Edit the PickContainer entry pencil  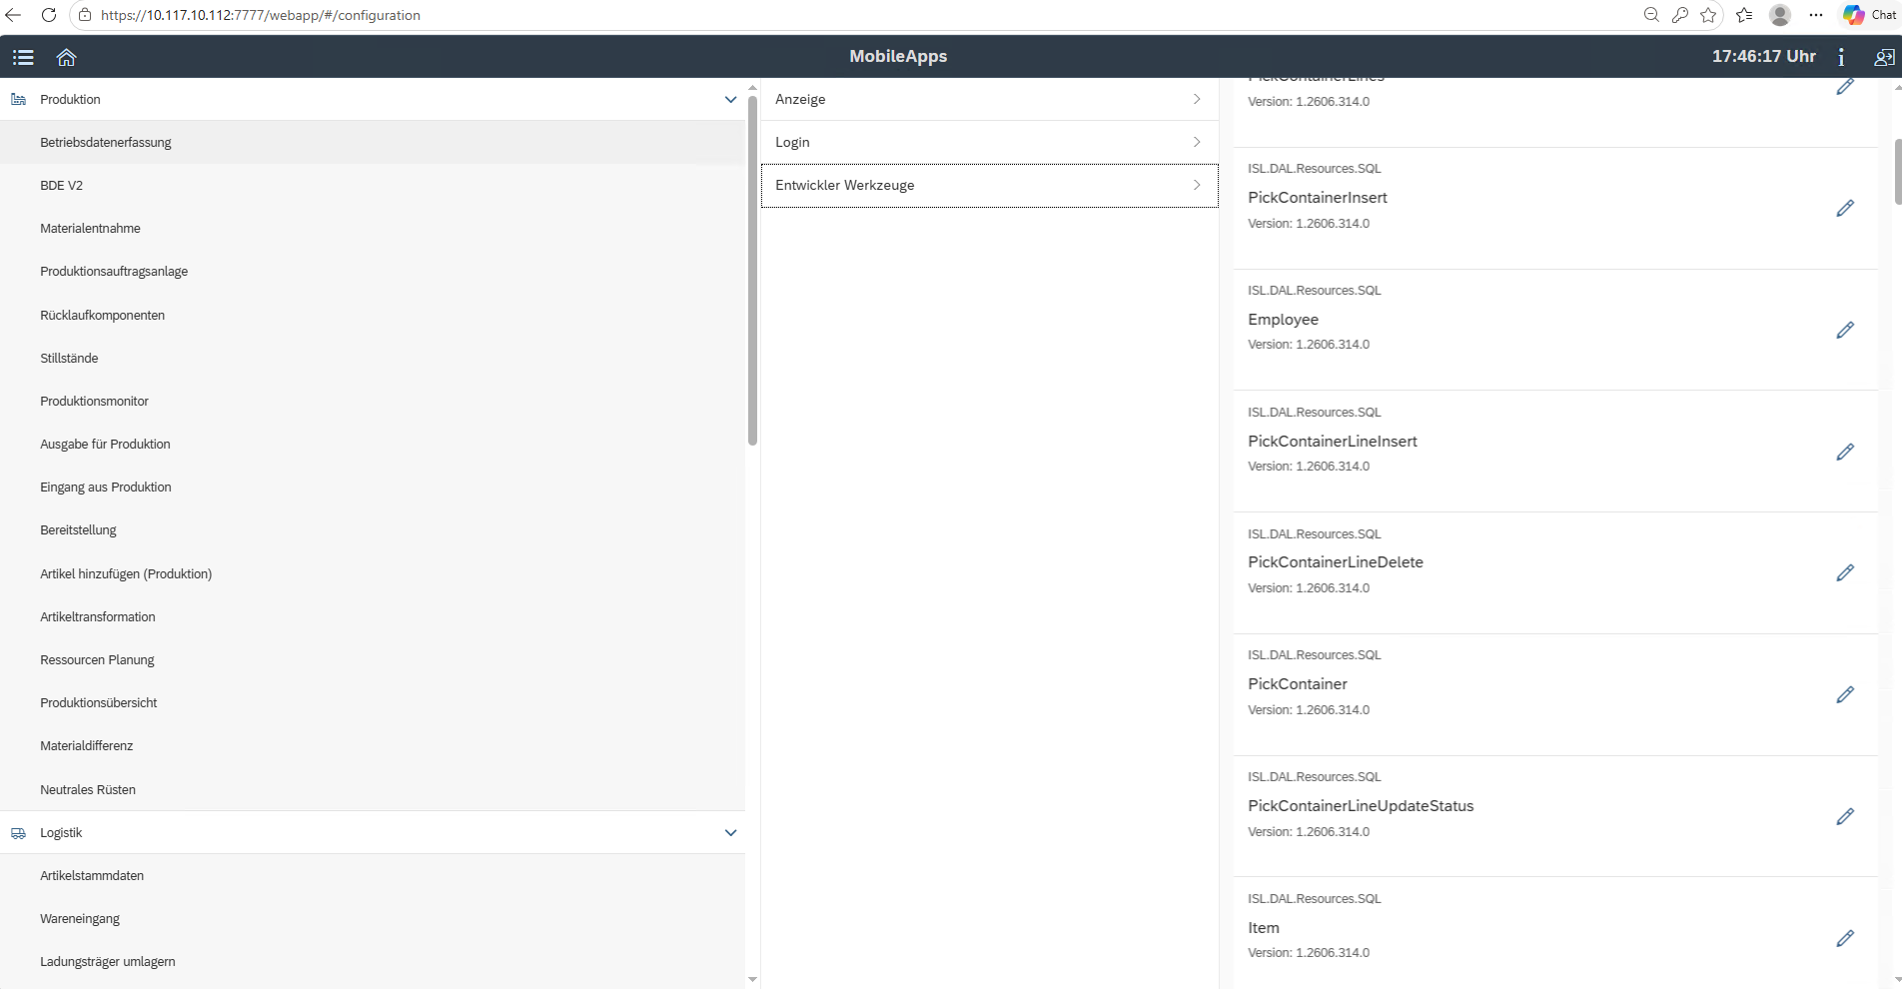click(1845, 695)
